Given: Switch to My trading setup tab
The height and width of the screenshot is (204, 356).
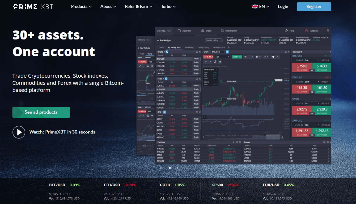Looking at the screenshot, I should 174,47.
